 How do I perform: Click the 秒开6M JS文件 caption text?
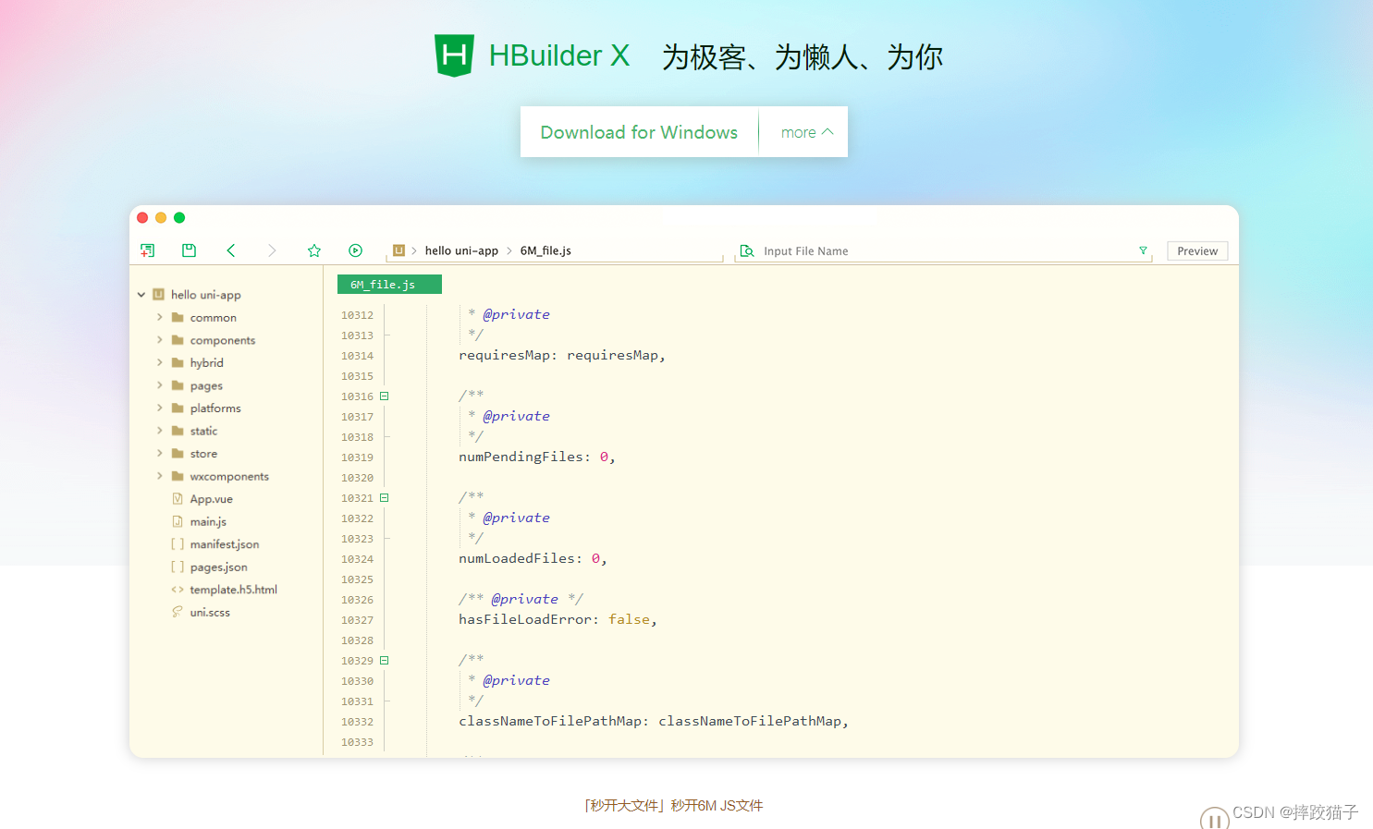[x=717, y=806]
